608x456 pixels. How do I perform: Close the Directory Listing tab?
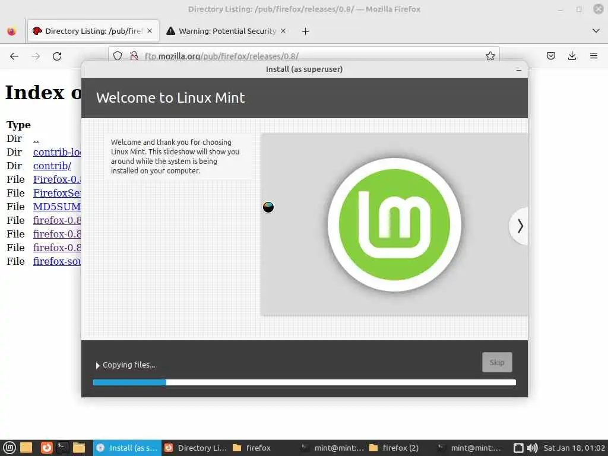click(x=150, y=31)
